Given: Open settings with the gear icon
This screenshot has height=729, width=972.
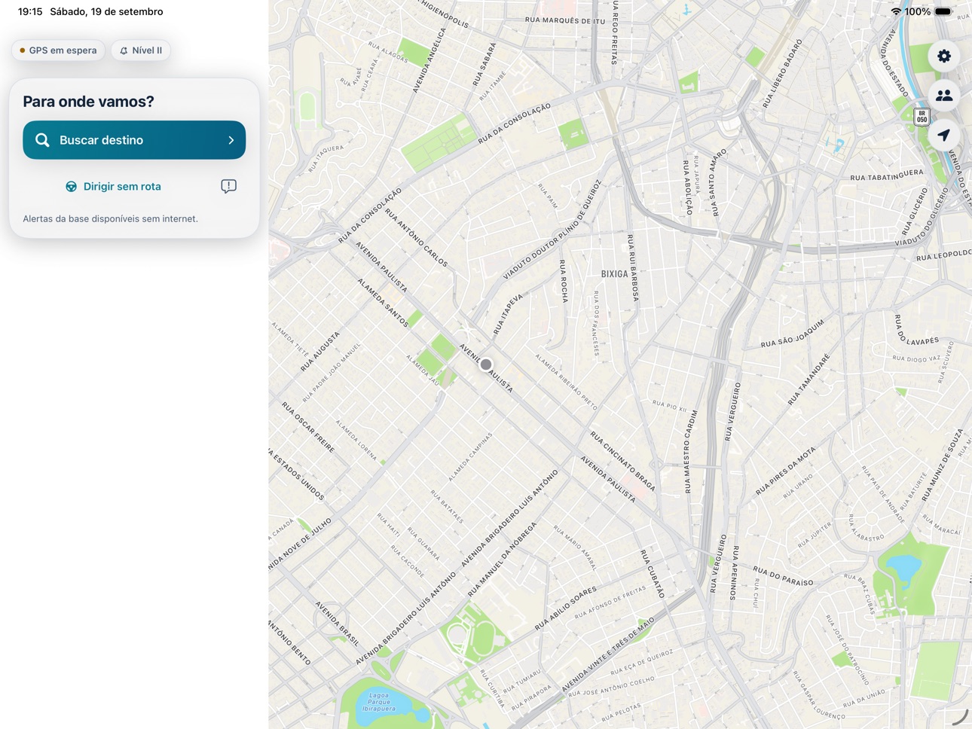Looking at the screenshot, I should point(943,56).
